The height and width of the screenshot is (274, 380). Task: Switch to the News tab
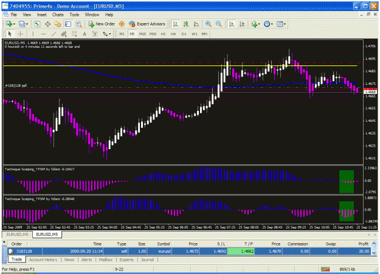pos(69,259)
